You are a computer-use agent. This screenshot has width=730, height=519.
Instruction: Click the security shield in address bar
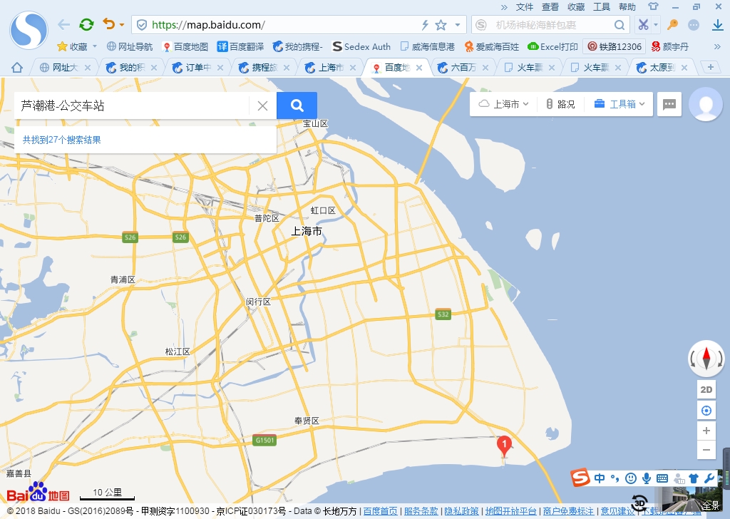click(142, 25)
